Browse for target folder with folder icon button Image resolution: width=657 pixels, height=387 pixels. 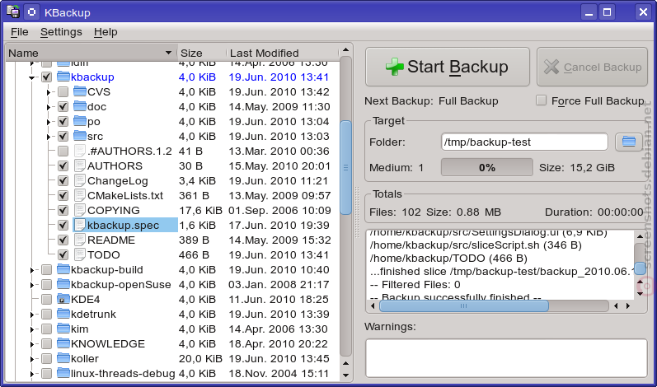tap(628, 142)
